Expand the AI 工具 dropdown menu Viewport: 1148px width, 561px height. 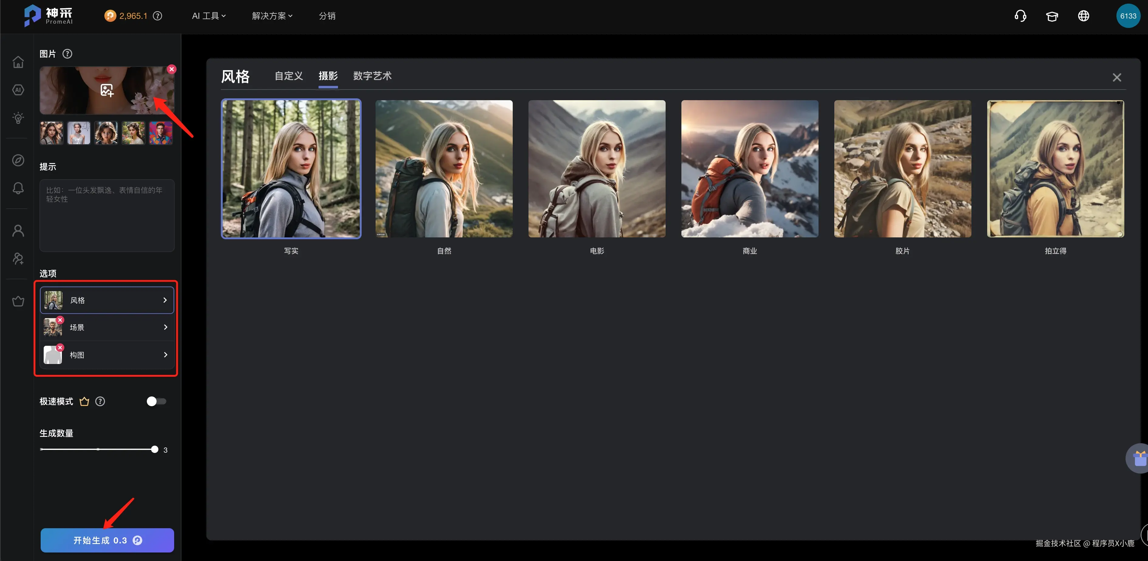point(208,16)
